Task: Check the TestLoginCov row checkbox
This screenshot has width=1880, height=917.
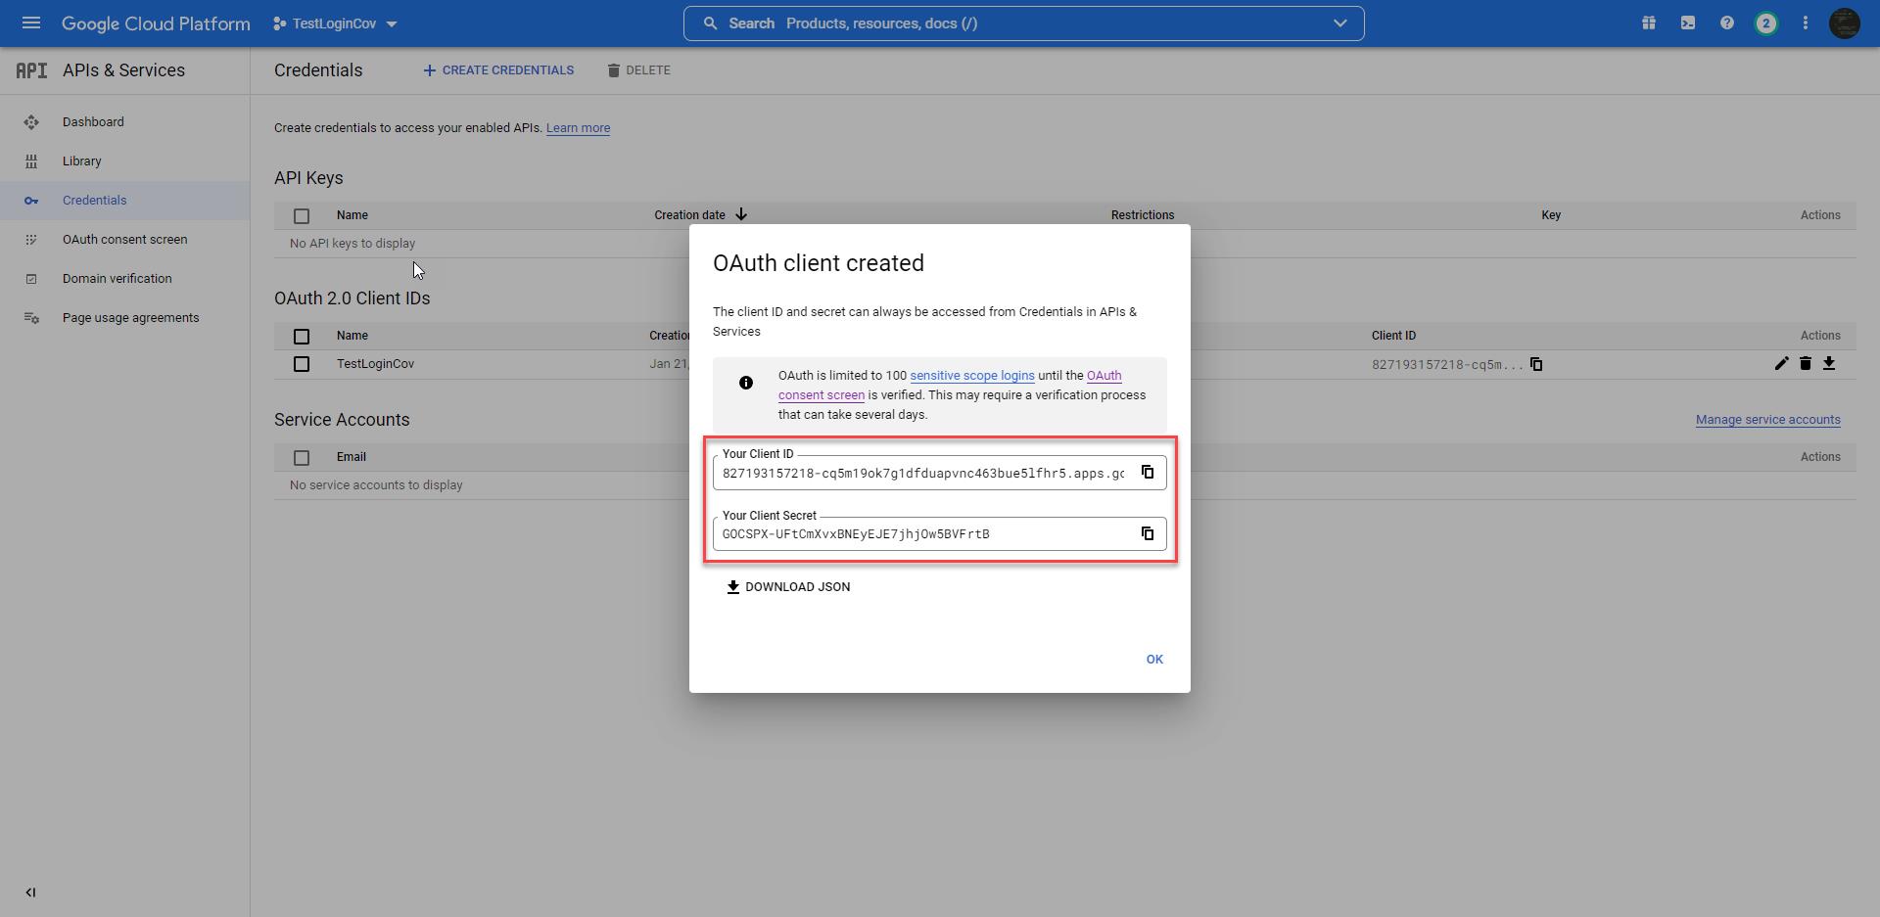Action: (x=302, y=364)
